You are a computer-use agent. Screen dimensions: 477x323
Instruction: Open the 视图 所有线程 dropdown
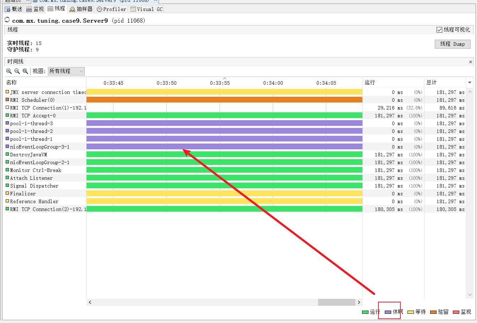click(66, 71)
